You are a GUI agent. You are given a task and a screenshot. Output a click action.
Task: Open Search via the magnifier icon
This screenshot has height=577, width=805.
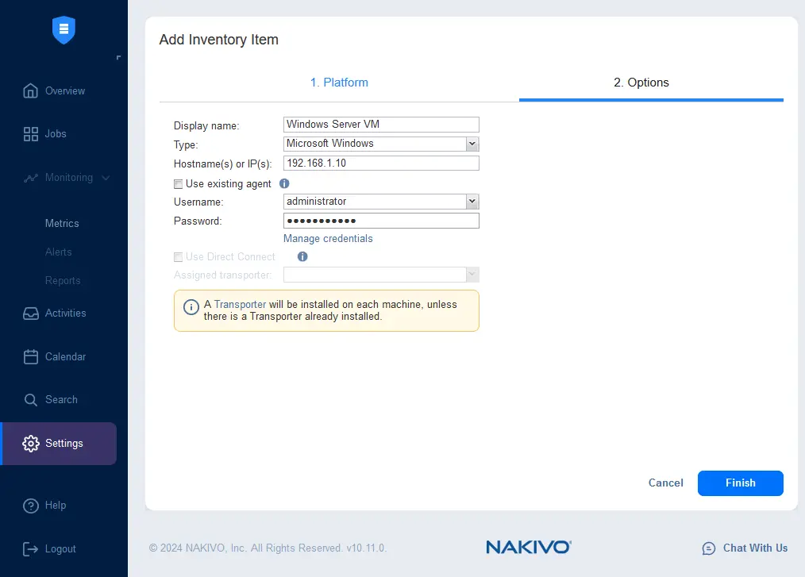point(31,400)
